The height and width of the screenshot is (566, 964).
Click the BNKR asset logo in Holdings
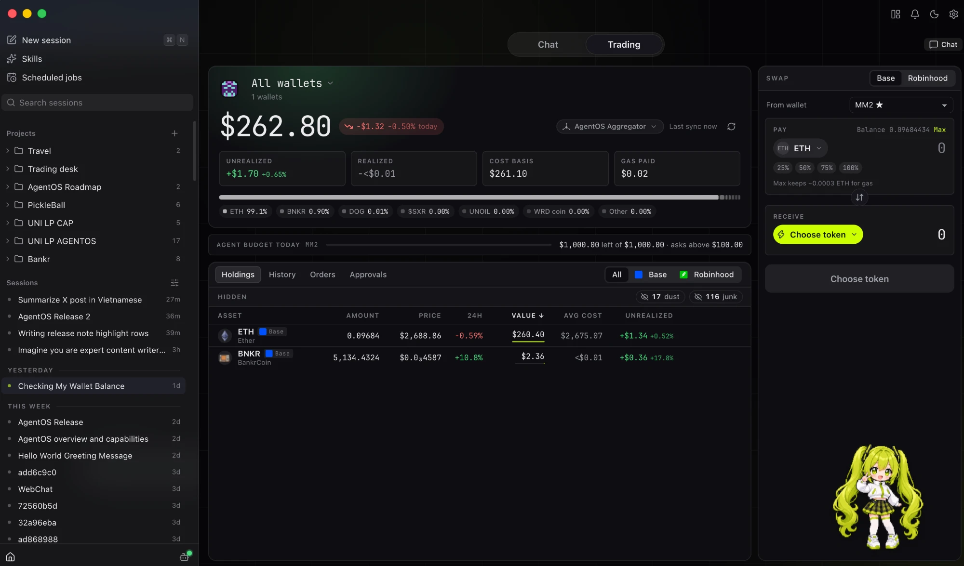click(225, 358)
